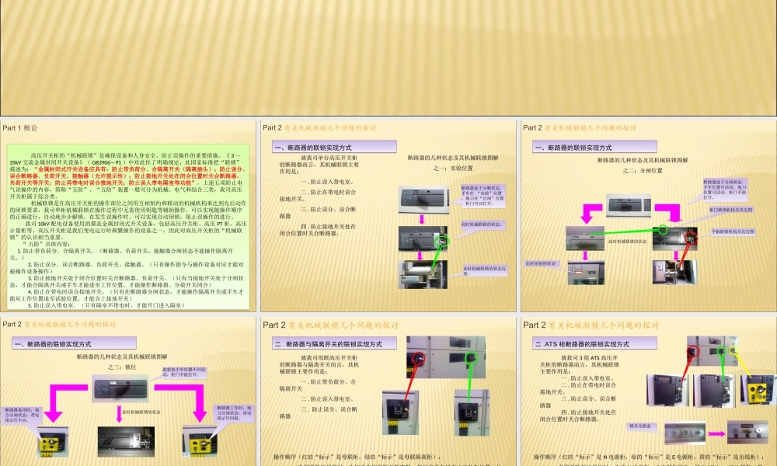This screenshot has height=466, width=777.
Task: Click the "手柄联锁机构及其近照" pink callout
Action: click(x=733, y=231)
